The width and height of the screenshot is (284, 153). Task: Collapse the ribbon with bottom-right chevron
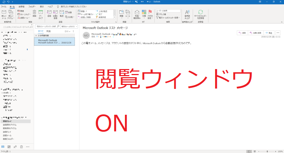click(282, 22)
